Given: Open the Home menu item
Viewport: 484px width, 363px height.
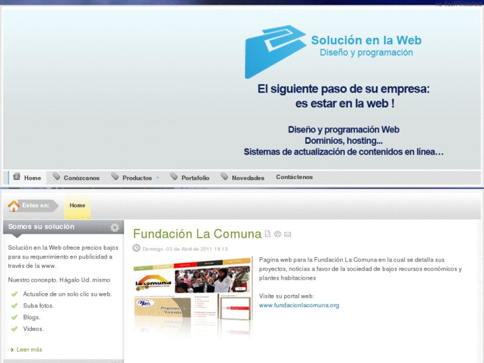Looking at the screenshot, I should click(x=27, y=178).
